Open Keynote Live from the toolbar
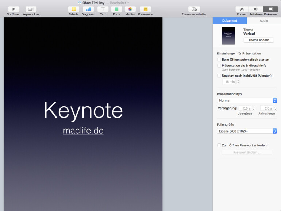 pyautogui.click(x=31, y=9)
